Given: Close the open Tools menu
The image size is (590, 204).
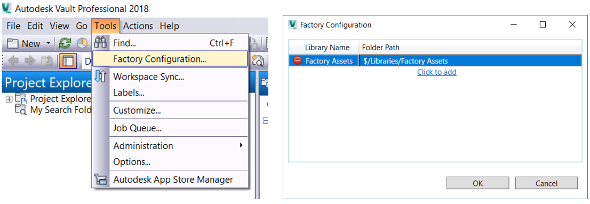Looking at the screenshot, I should 106,26.
